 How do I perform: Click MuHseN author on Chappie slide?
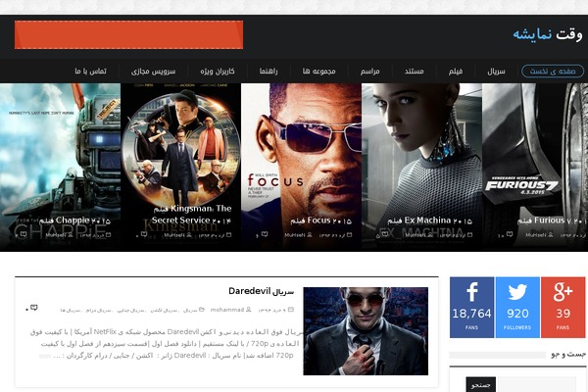click(x=55, y=235)
